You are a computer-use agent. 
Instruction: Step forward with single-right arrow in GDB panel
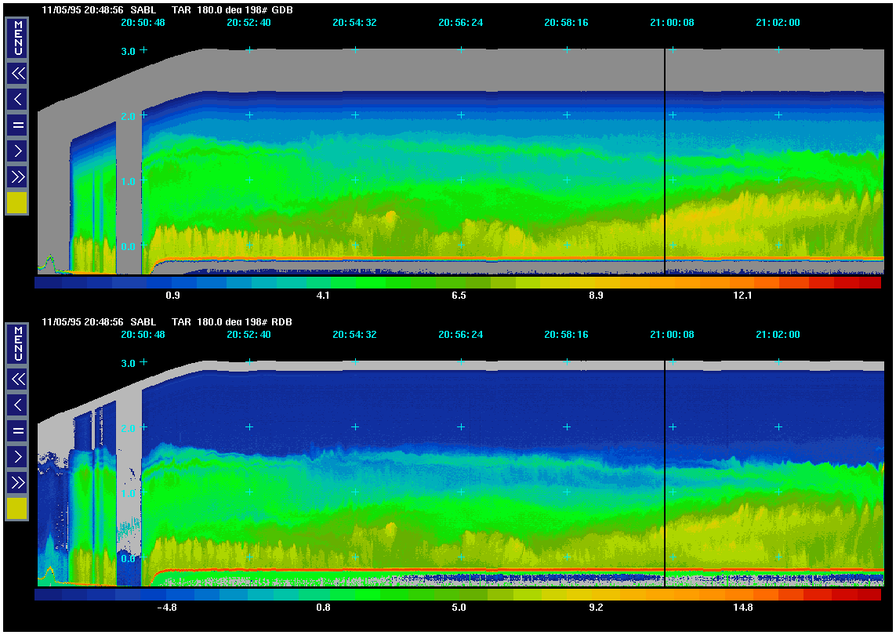[17, 151]
